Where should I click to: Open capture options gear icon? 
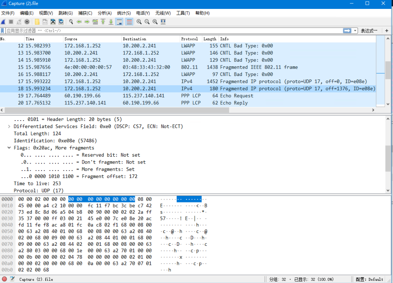pyautogui.click(x=27, y=22)
